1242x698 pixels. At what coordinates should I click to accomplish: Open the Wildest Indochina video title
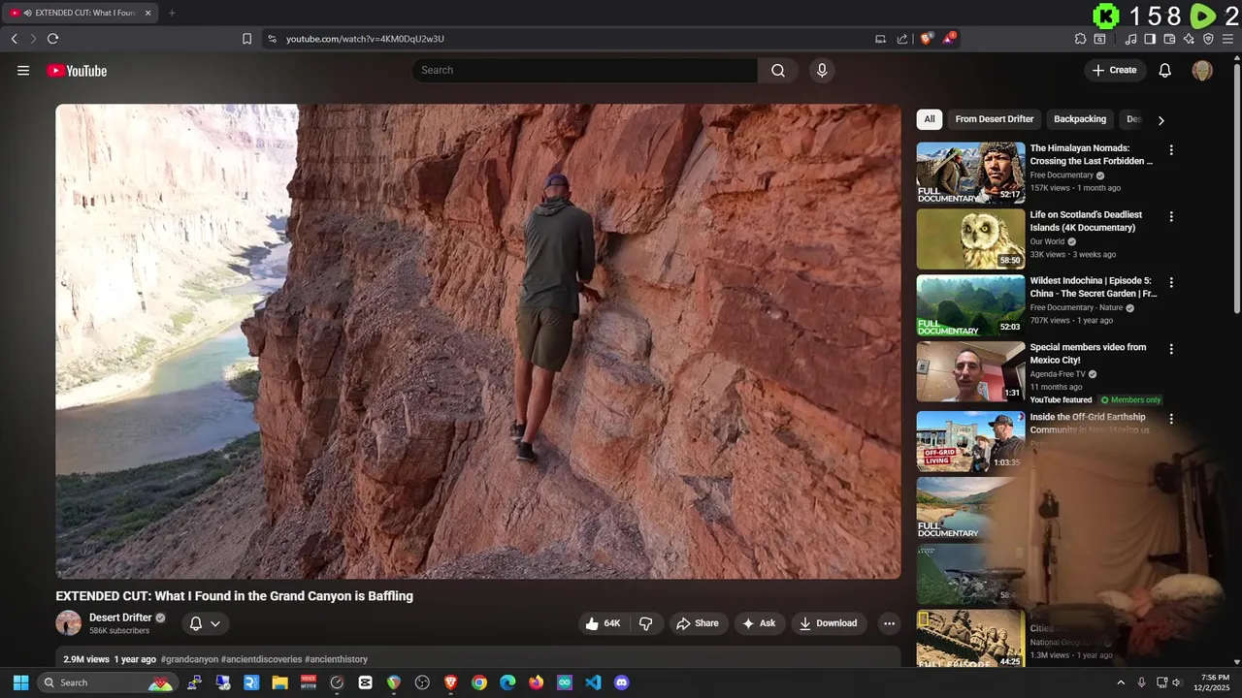point(1094,287)
